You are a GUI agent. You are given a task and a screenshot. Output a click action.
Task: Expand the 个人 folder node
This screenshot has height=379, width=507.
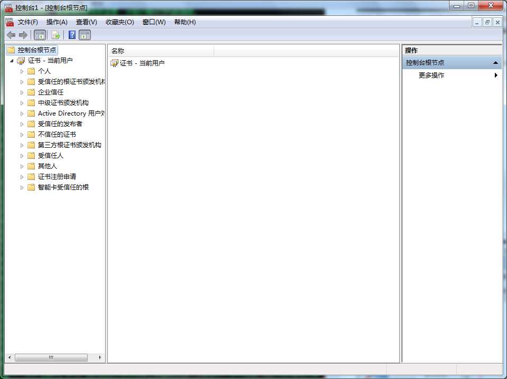pos(22,71)
